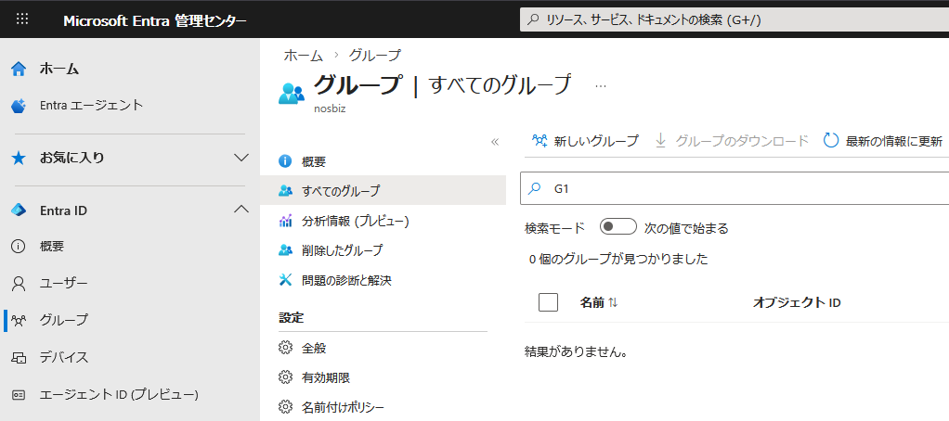Click エージェント ID (プレビュー) label
This screenshot has height=421, width=949.
pyautogui.click(x=119, y=395)
